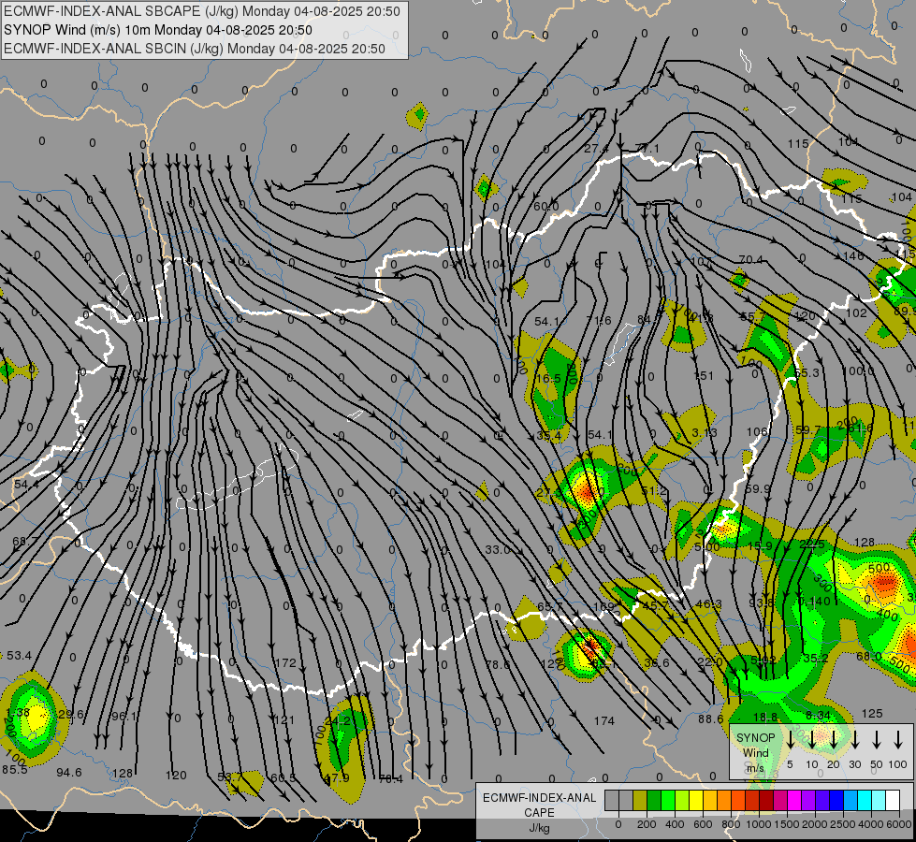Click the map value 125
Image resolution: width=916 pixels, height=842 pixels.
pos(872,714)
